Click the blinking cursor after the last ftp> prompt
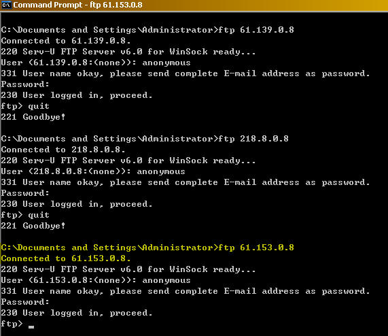The width and height of the screenshot is (388, 336). pos(31,327)
